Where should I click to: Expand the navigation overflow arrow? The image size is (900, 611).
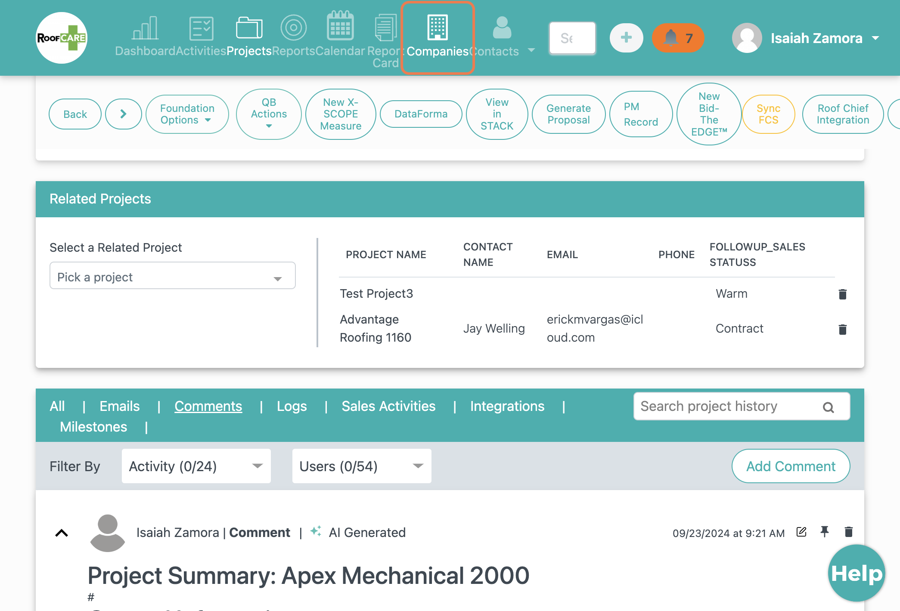coord(531,50)
